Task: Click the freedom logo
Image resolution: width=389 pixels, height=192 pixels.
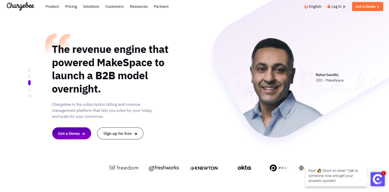Action: pos(123,168)
